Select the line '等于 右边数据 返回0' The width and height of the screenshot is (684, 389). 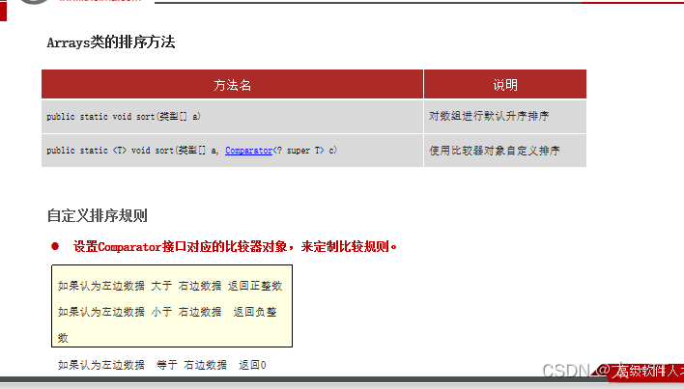point(162,365)
